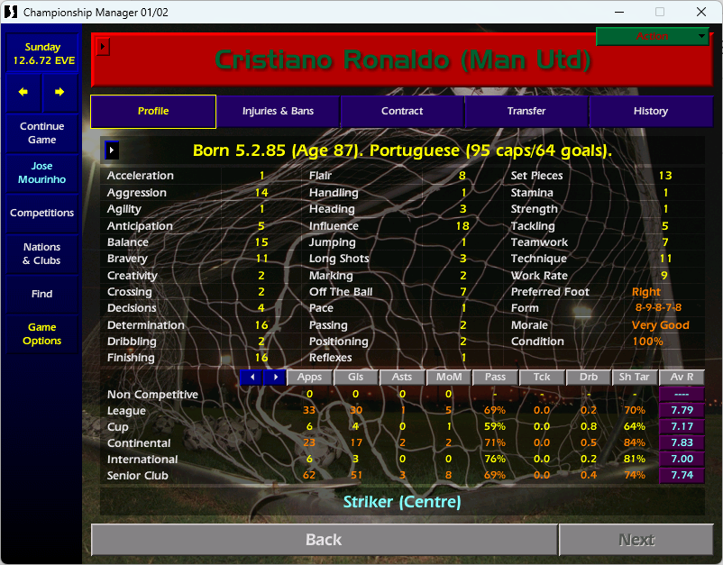Screen dimensions: 723x565
Task: Switch to the Injuries & Bans tab
Action: coord(278,111)
